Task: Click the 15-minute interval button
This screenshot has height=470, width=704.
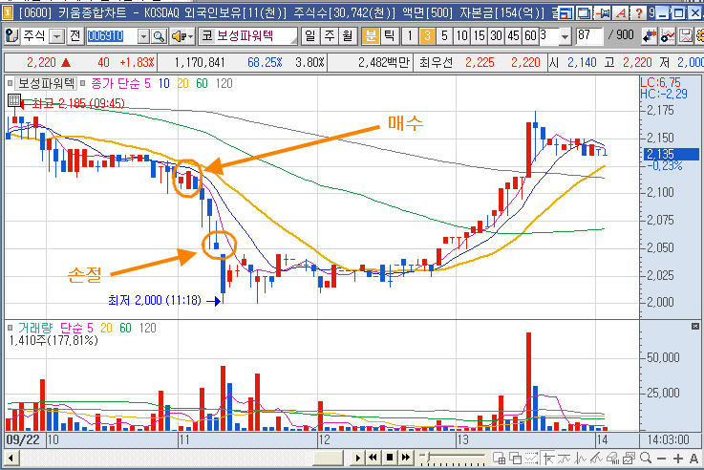Action: pyautogui.click(x=480, y=36)
